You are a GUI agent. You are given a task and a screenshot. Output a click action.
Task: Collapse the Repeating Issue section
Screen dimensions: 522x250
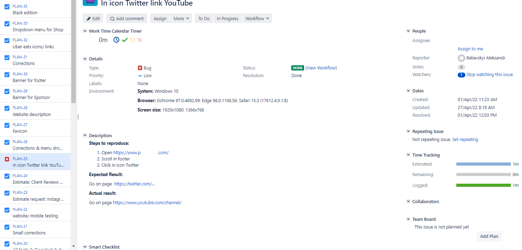[408, 131]
